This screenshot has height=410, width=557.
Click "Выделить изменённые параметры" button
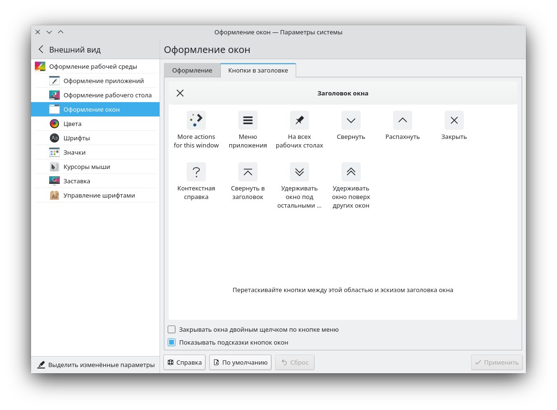pyautogui.click(x=96, y=365)
